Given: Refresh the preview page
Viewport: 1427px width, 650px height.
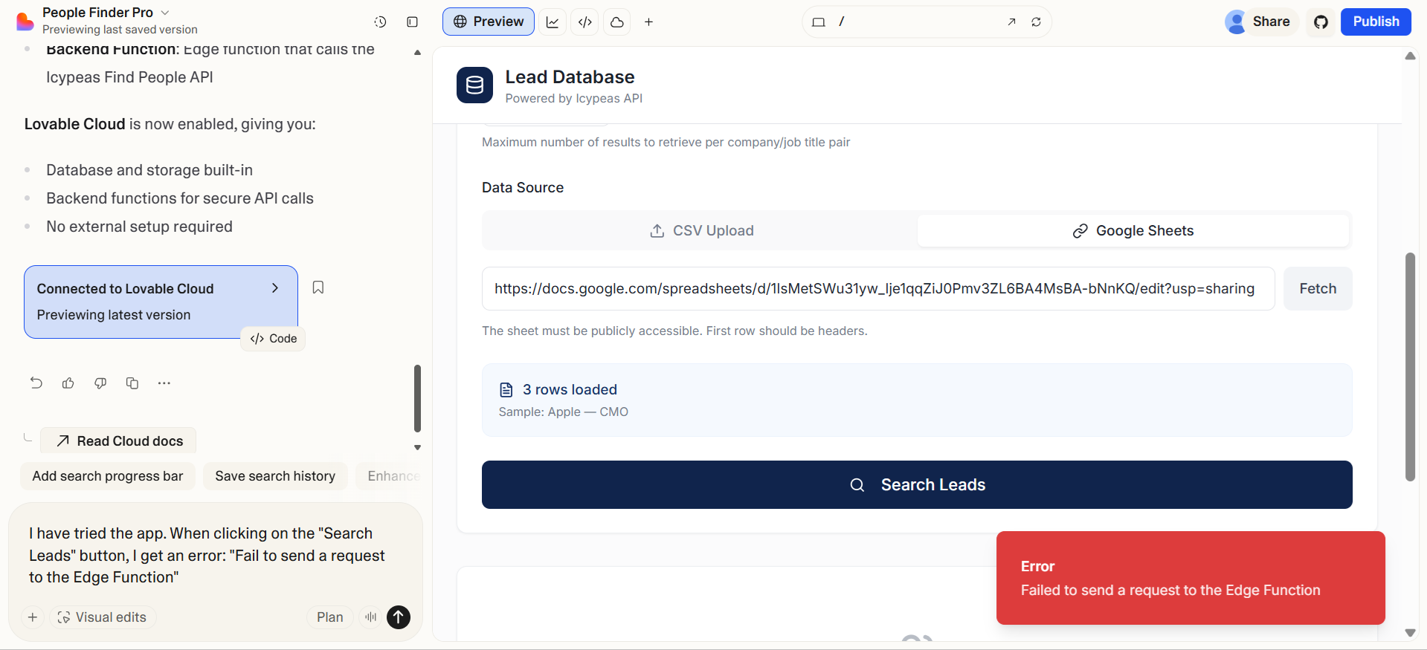Looking at the screenshot, I should tap(1036, 22).
